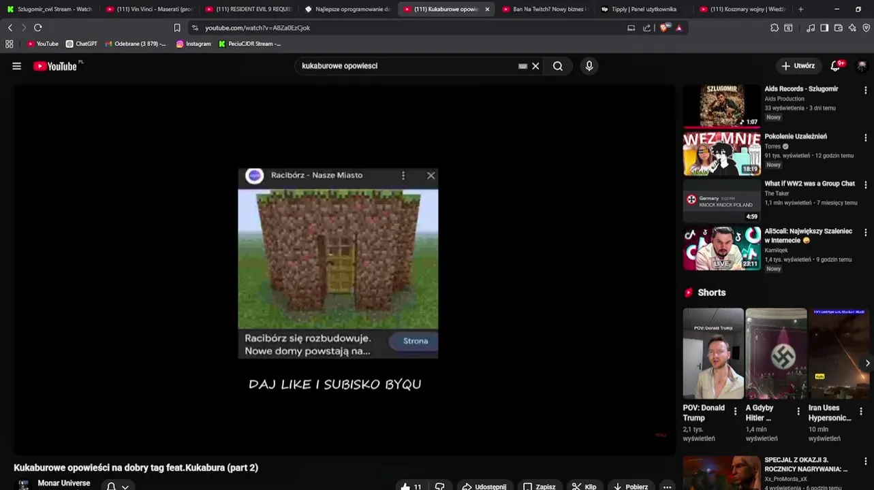The height and width of the screenshot is (490, 874).
Task: Open the Brave Shields lion icon
Action: pos(665,28)
